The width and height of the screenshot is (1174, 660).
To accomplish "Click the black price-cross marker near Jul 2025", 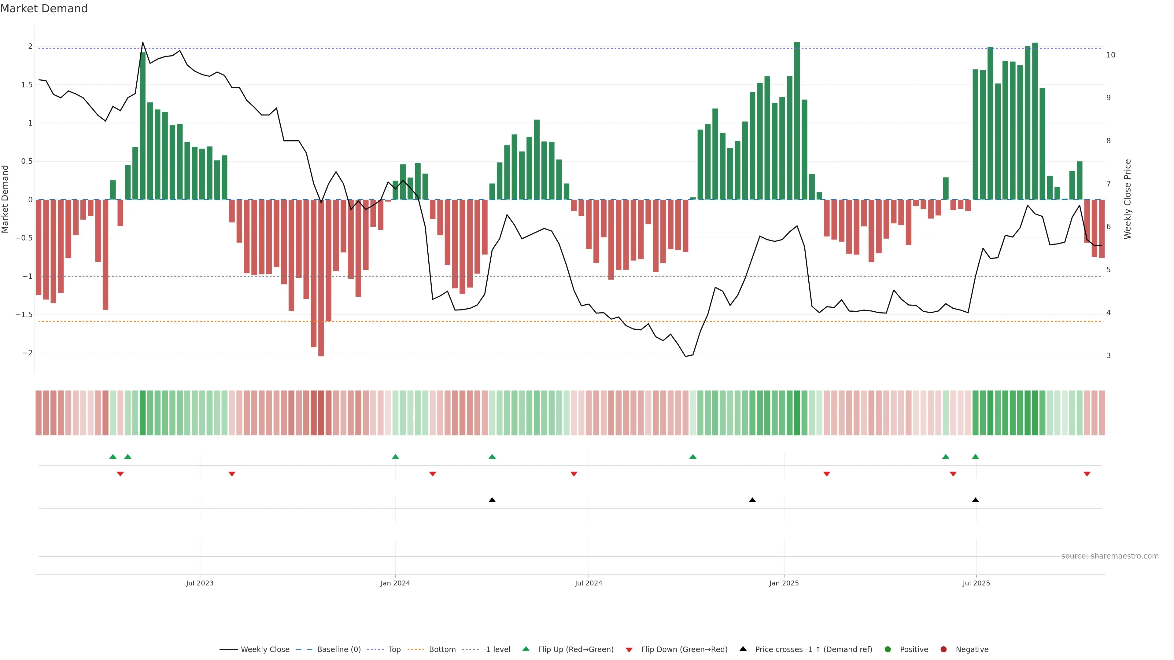I will point(975,500).
